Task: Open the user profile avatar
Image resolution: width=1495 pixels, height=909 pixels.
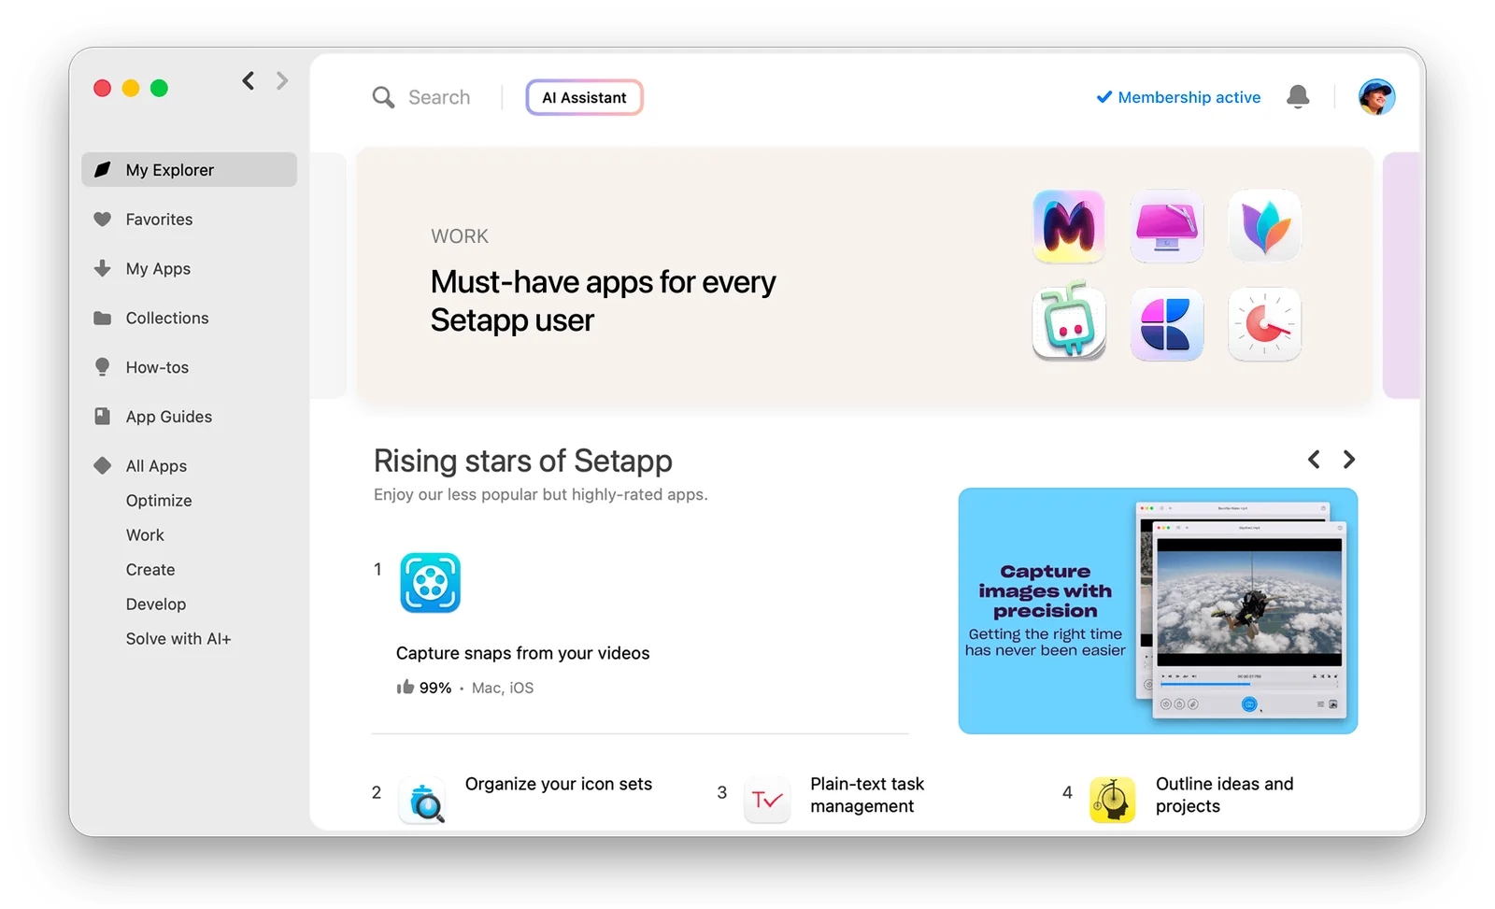Action: click(x=1376, y=96)
